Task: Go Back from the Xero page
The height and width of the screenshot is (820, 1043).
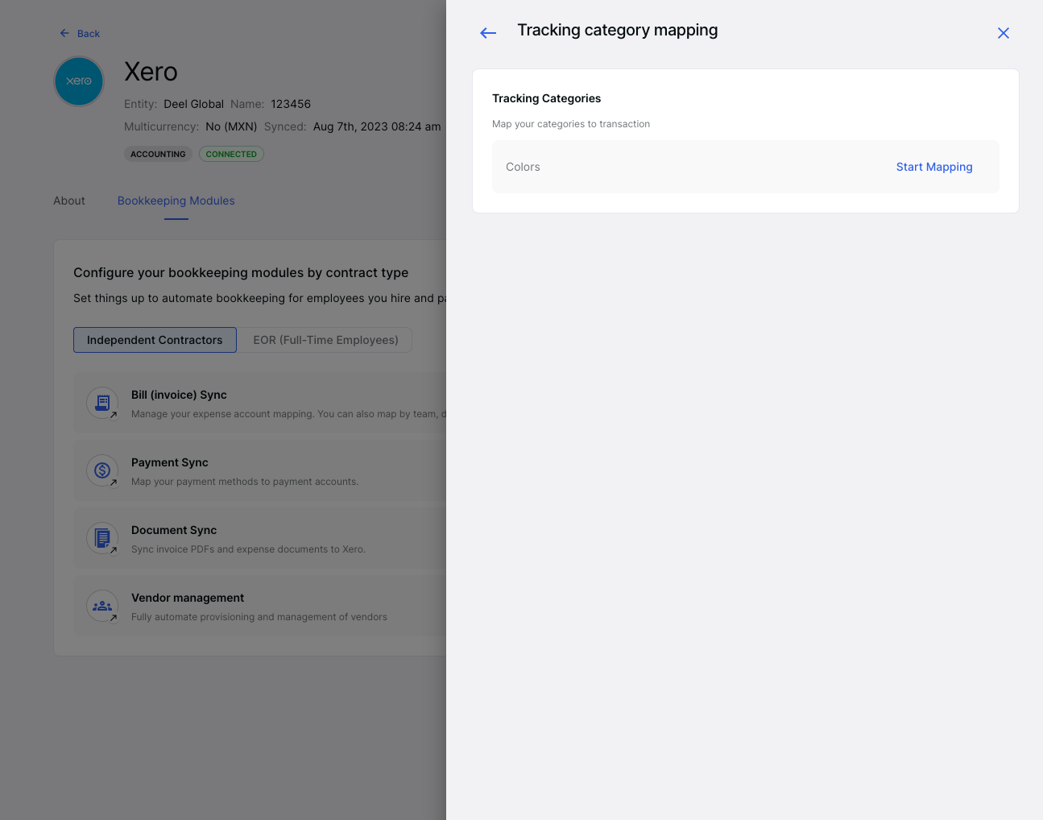Action: point(80,34)
